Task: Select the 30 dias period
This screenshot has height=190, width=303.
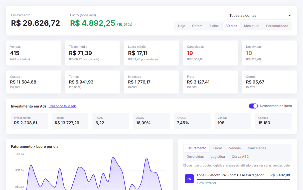Action: tap(231, 26)
